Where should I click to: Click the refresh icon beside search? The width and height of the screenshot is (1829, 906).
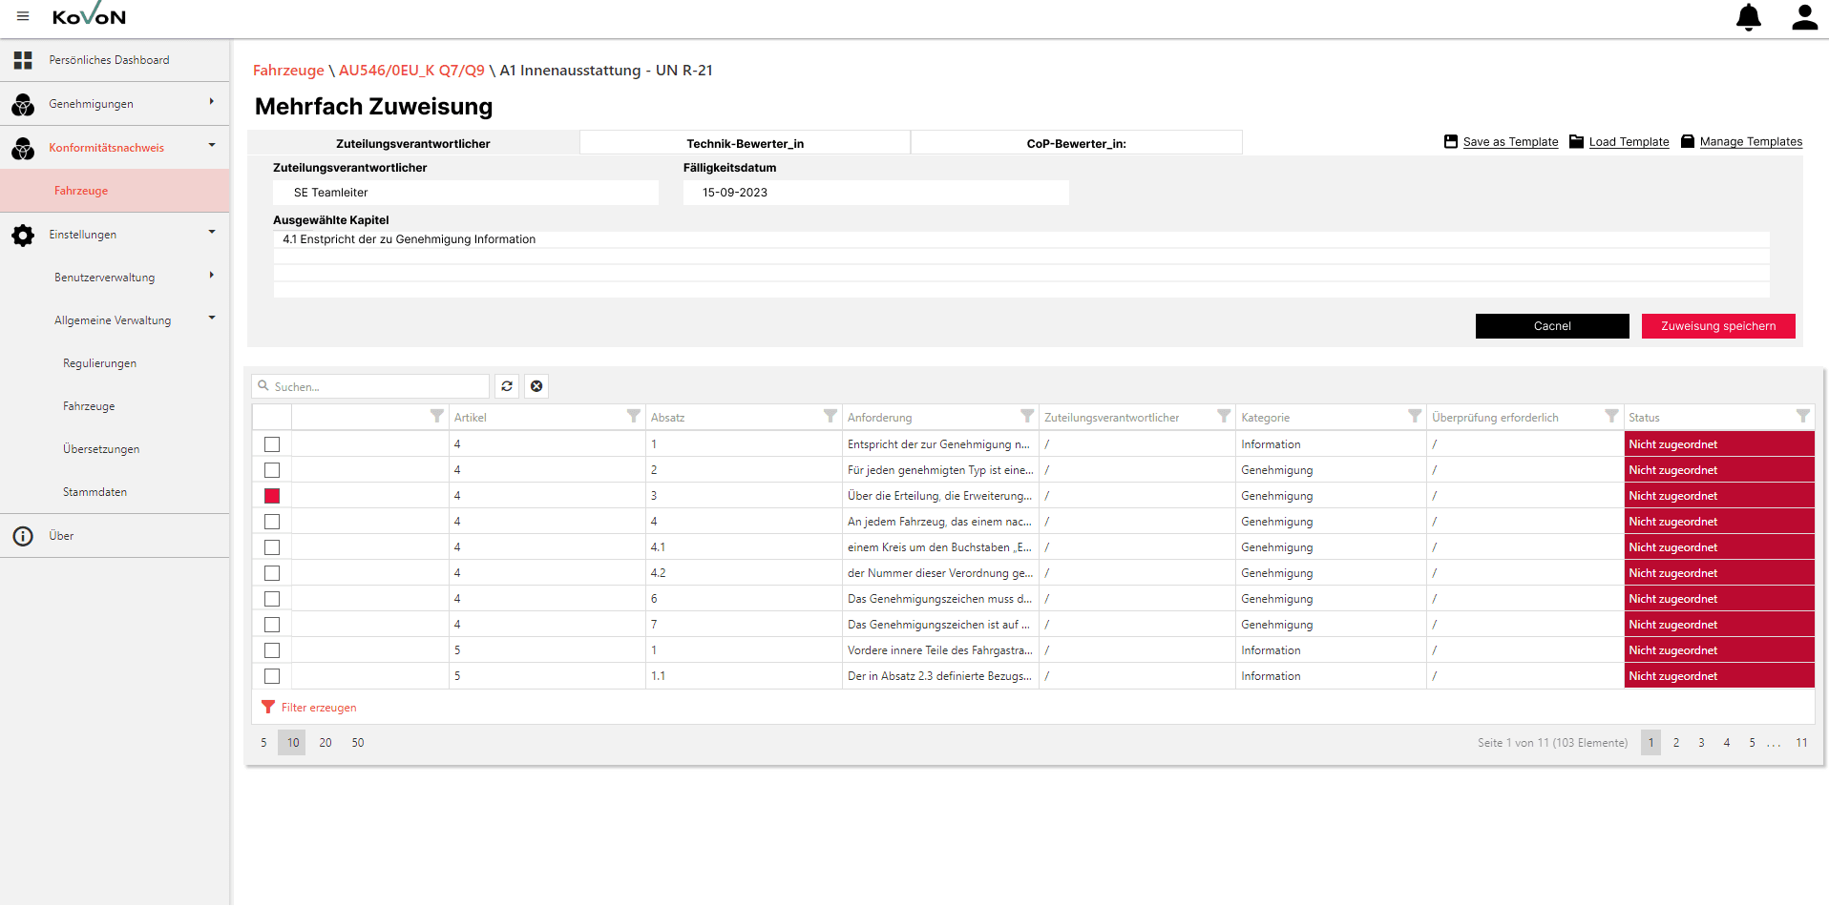[507, 386]
